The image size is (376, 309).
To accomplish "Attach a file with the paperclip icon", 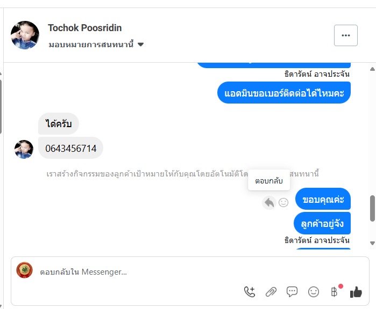I will 271,292.
